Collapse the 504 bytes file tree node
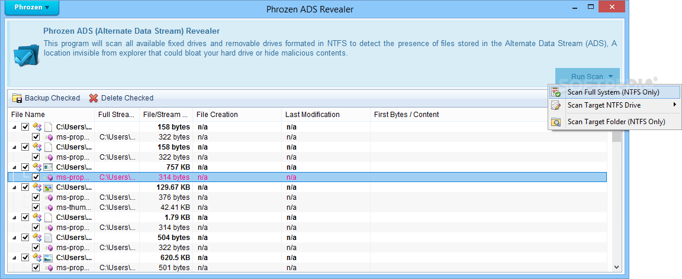This screenshot has width=682, height=279. pos(15,237)
